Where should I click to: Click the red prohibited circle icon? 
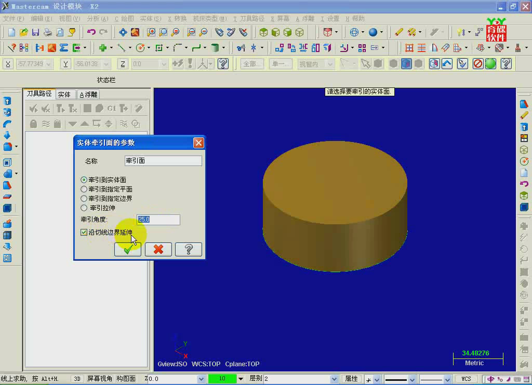click(478, 64)
